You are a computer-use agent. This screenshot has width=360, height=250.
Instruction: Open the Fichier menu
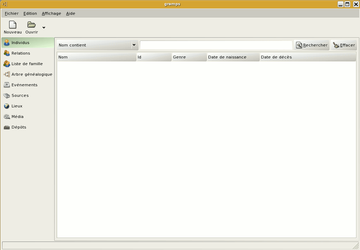coord(12,13)
